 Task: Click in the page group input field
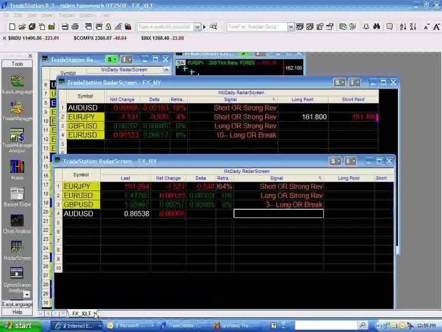pyautogui.click(x=257, y=27)
